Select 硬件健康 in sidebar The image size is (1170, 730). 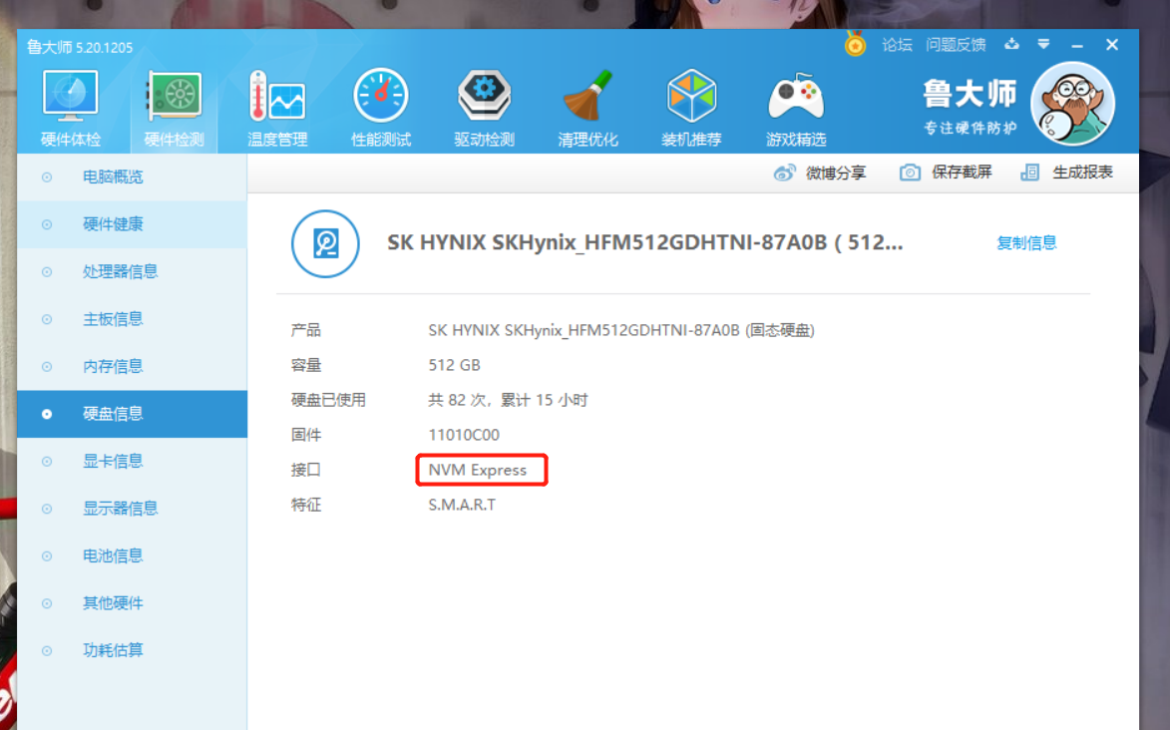click(x=132, y=224)
